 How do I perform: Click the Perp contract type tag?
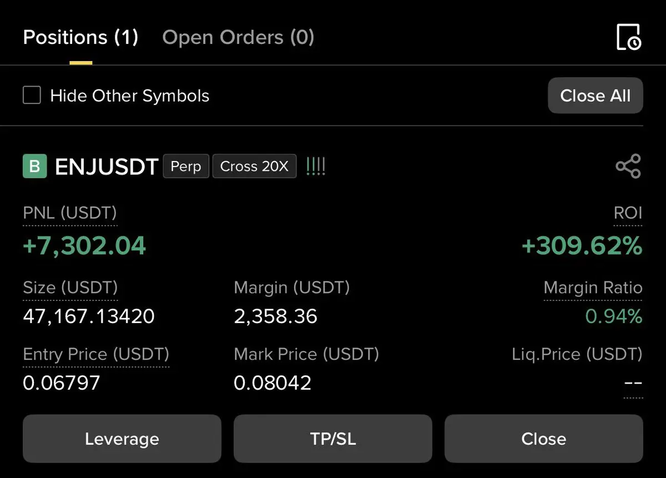tap(186, 167)
